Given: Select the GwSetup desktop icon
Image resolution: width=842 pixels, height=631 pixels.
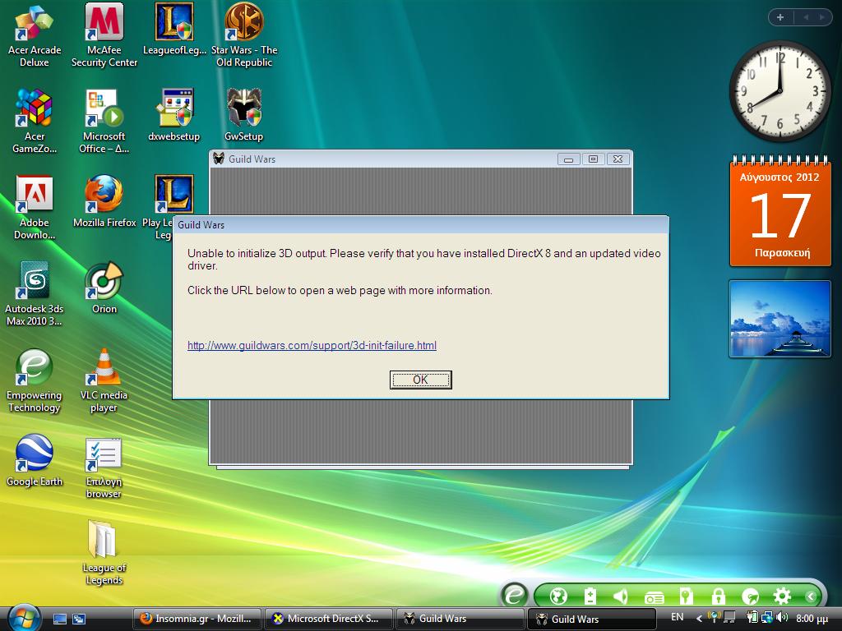Looking at the screenshot, I should point(244,116).
